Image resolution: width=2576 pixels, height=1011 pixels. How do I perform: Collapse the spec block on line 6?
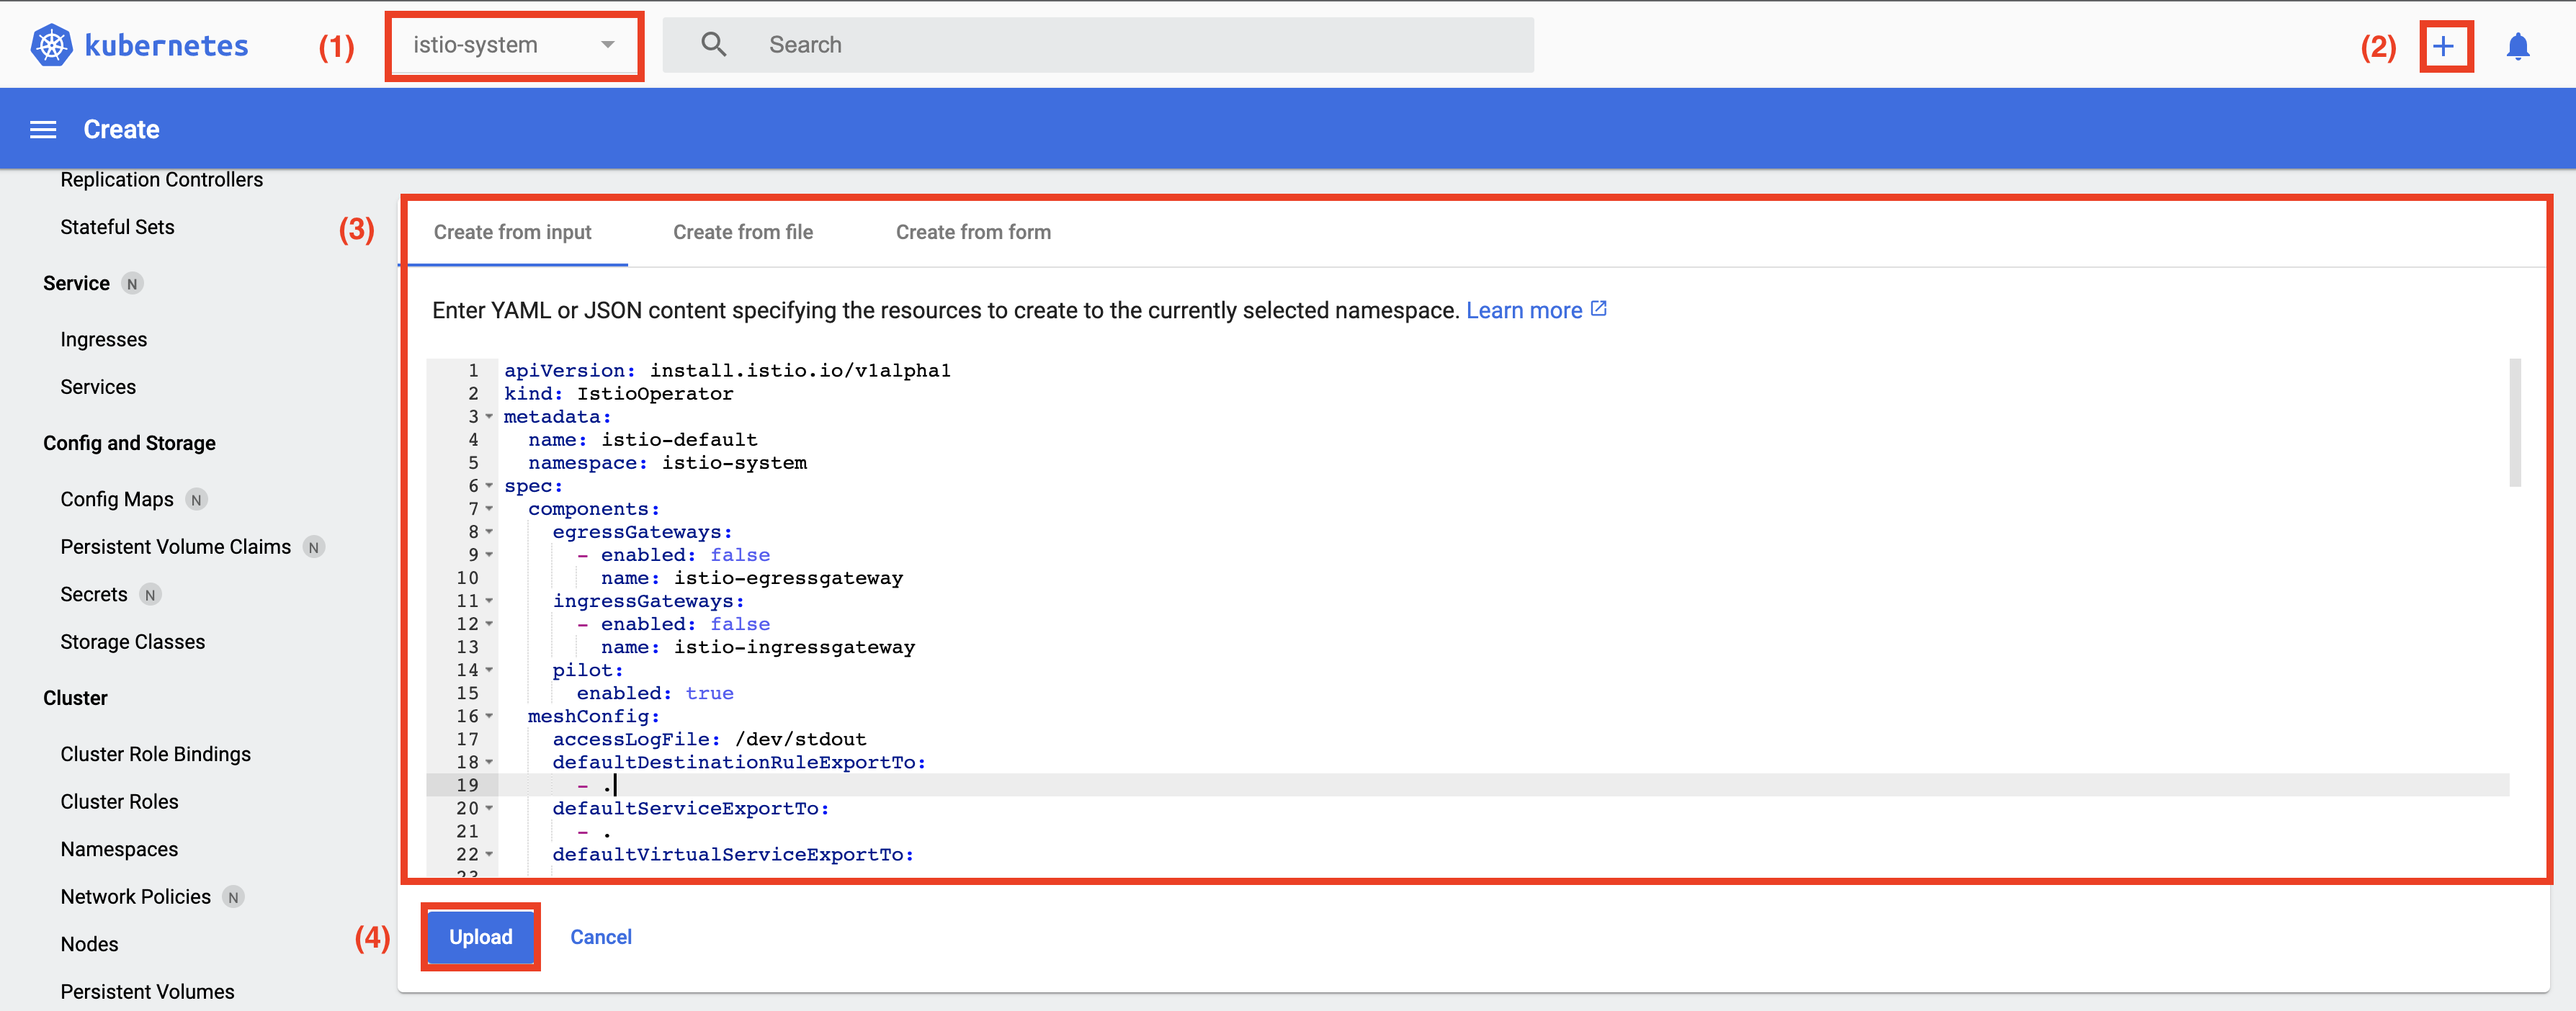(x=489, y=485)
